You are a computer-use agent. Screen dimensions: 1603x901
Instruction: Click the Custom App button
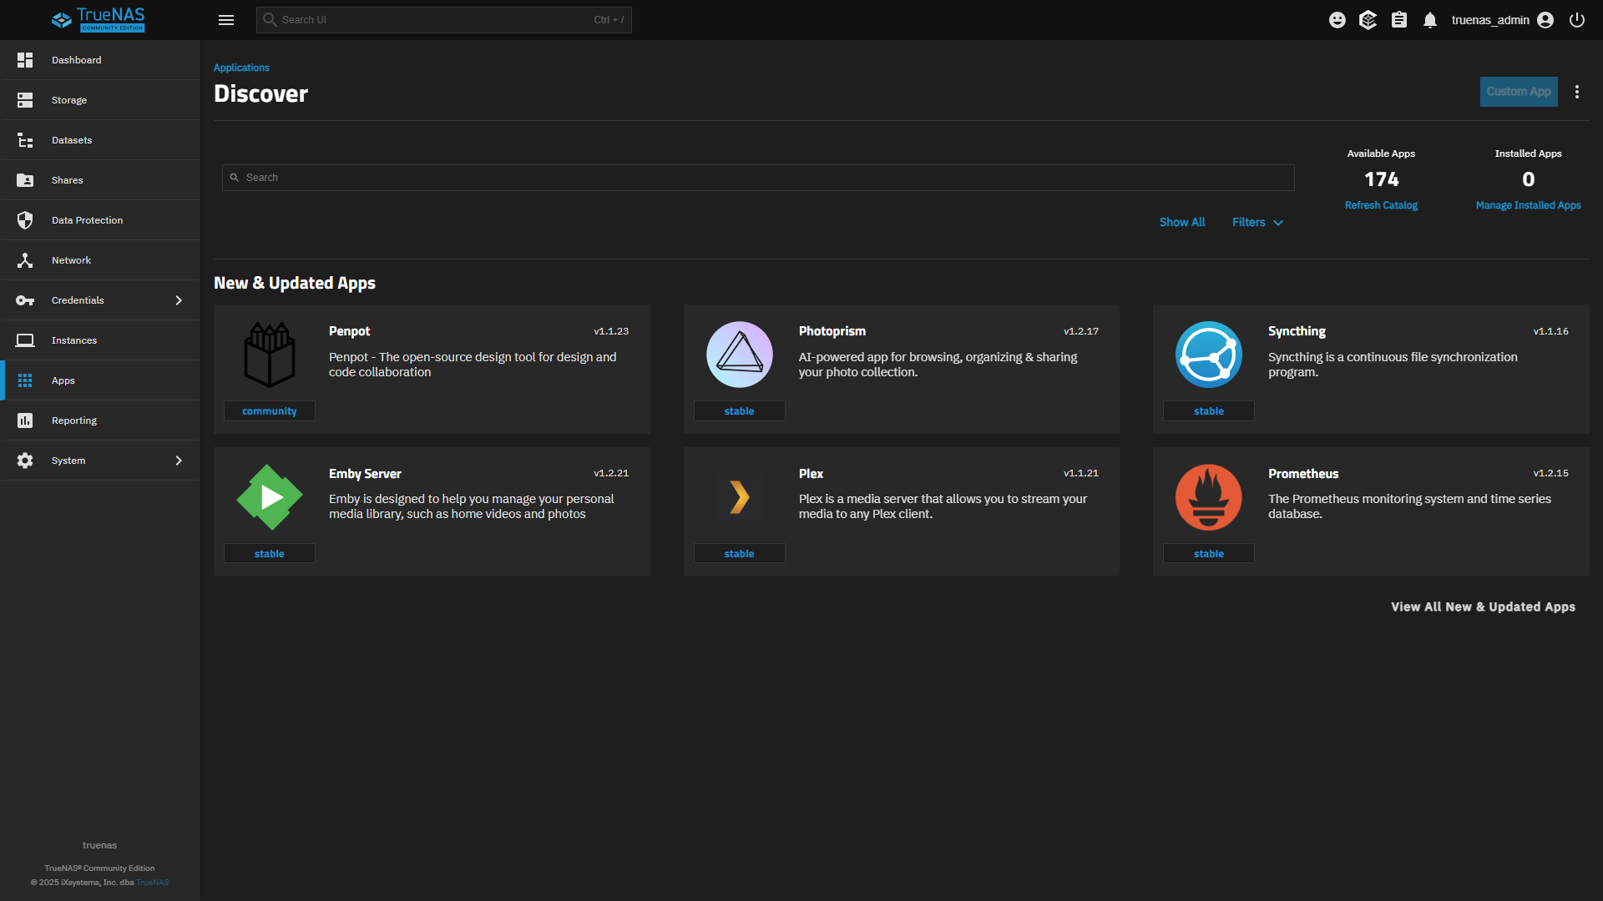1518,92
